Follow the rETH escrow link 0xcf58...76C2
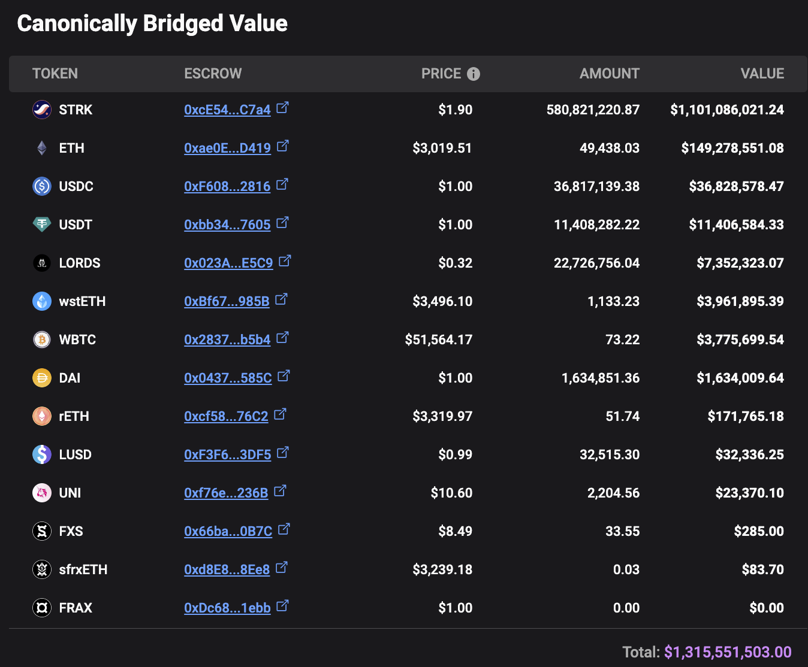The width and height of the screenshot is (808, 667). pyautogui.click(x=226, y=416)
